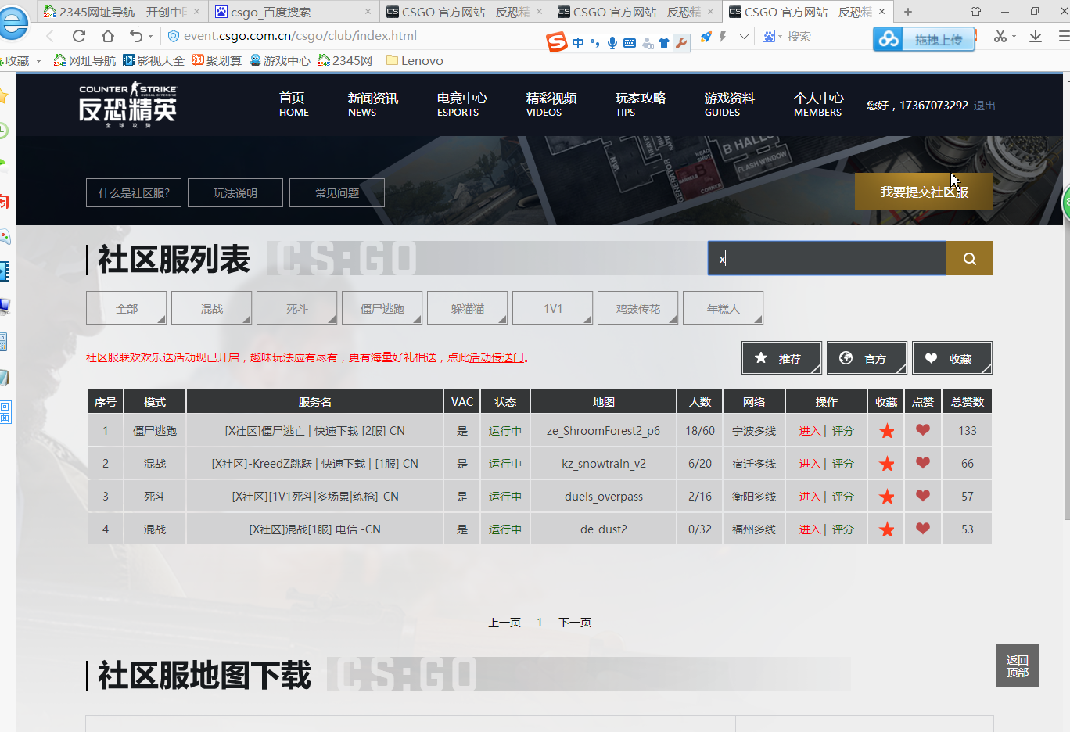This screenshot has width=1070, height=732.
Task: Open the 收藏 bookmarks dropdown in the bookmarks bar
Action: tap(20, 61)
